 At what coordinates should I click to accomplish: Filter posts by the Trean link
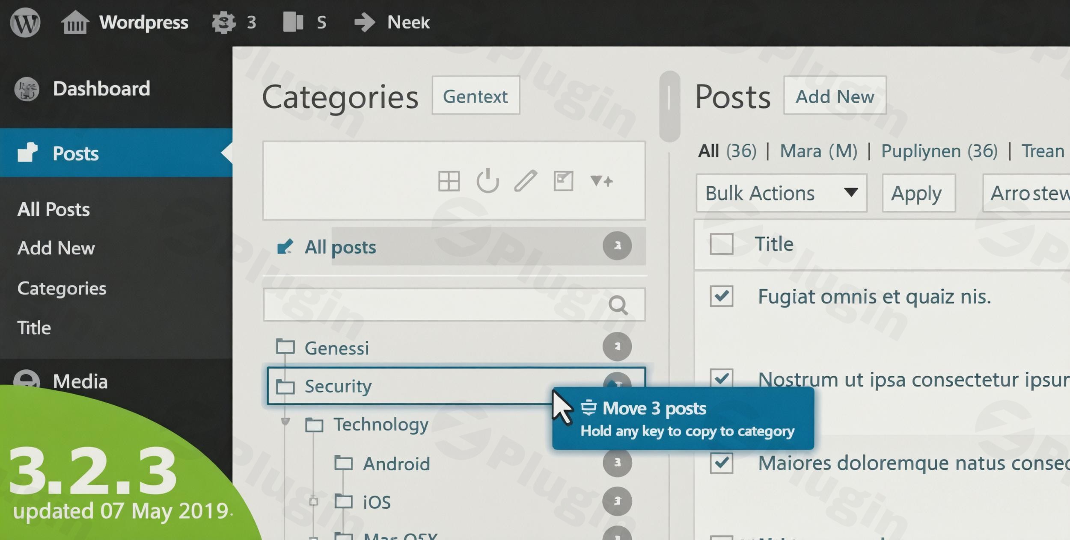pos(1043,151)
